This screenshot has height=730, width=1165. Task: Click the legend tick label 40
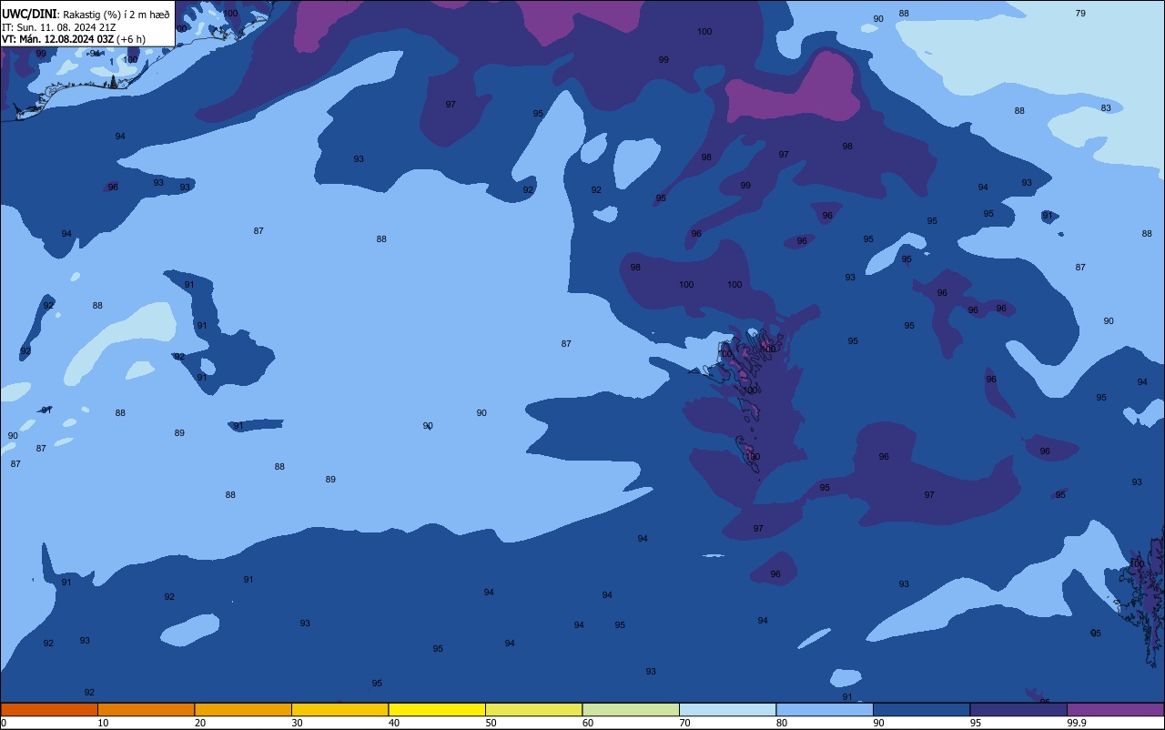(394, 723)
